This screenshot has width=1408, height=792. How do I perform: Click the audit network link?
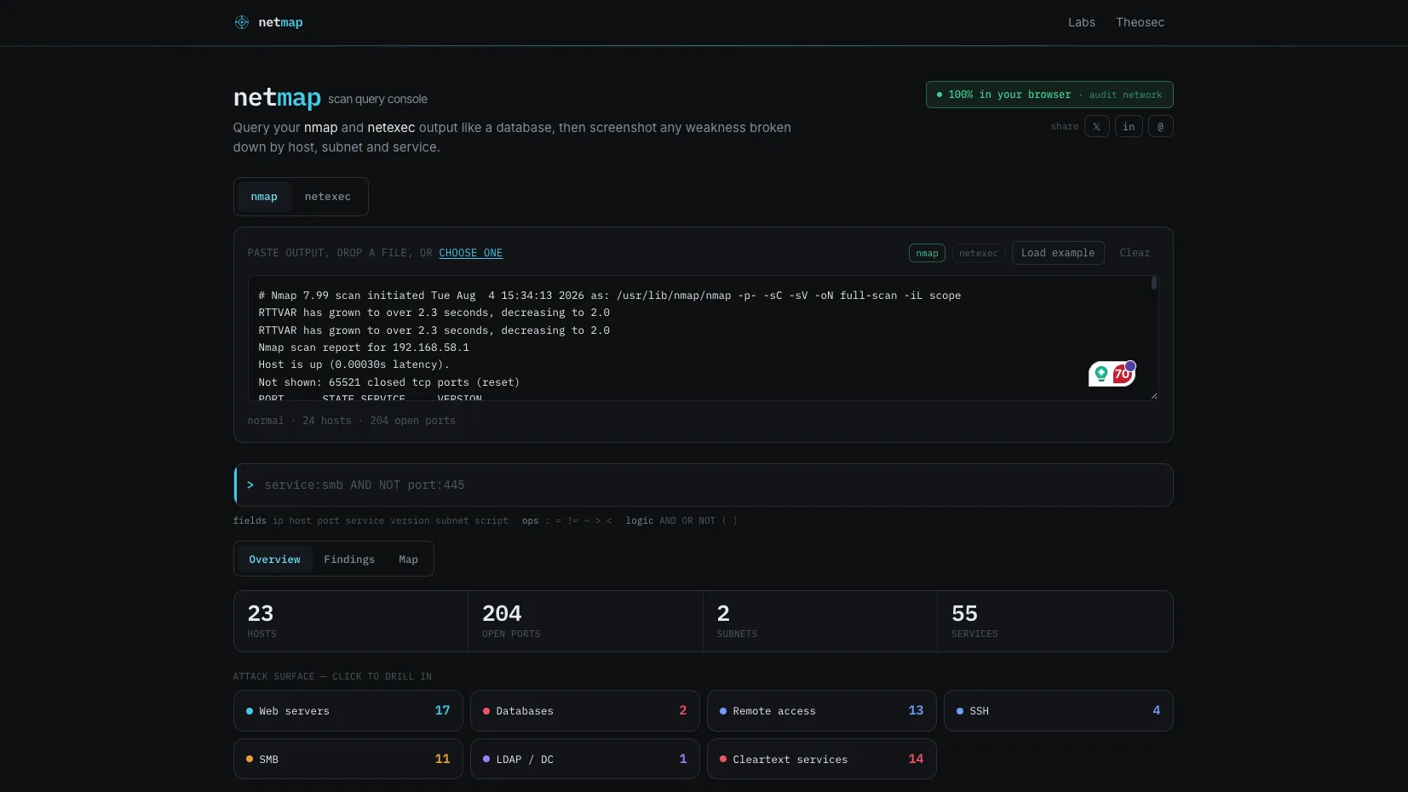(x=1125, y=95)
